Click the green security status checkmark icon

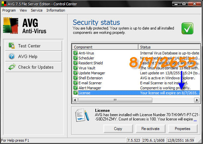click(x=187, y=28)
